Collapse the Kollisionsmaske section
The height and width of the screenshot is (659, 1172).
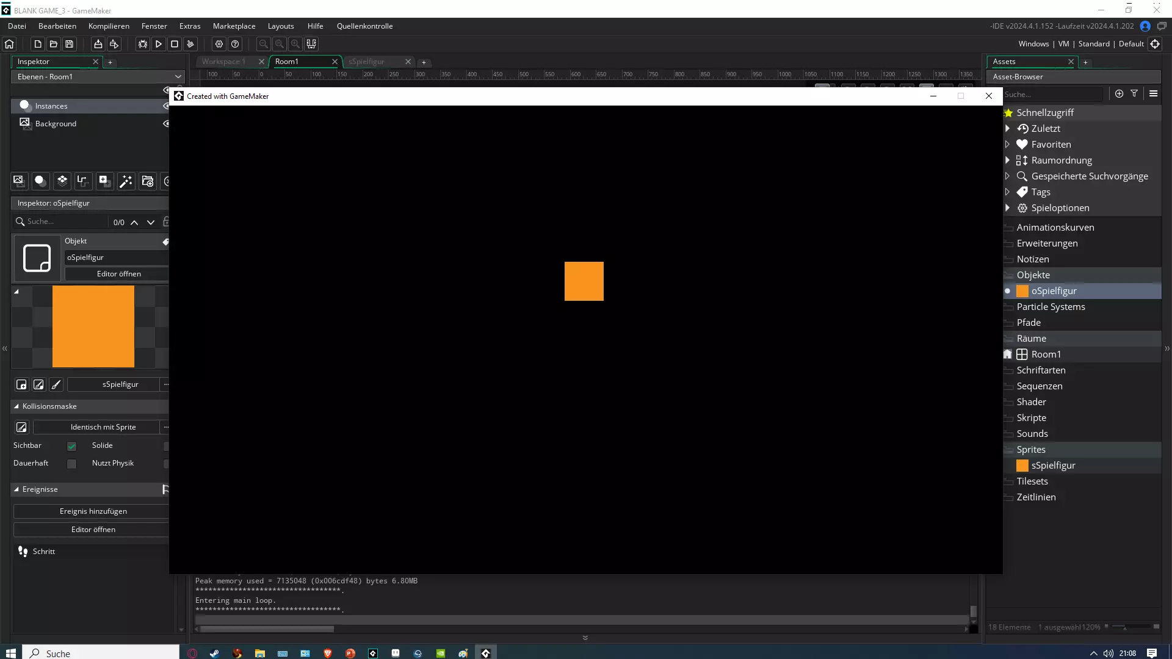16,406
